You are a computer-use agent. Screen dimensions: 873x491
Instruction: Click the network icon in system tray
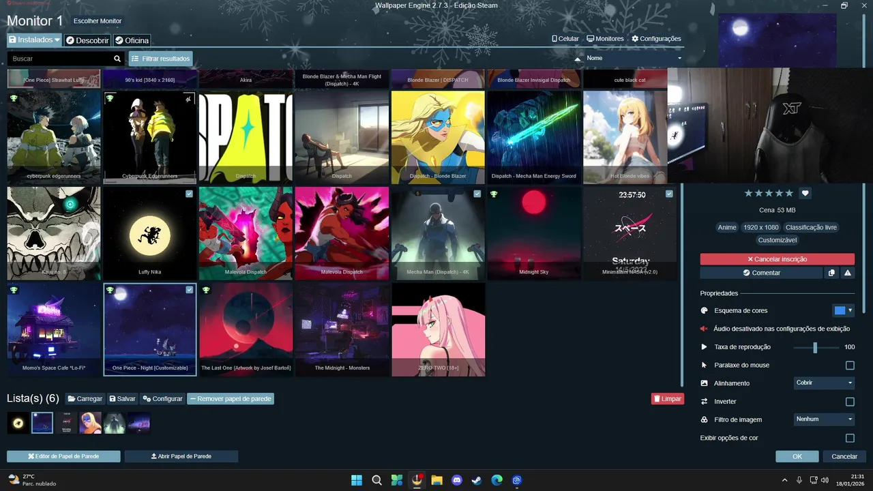[813, 480]
